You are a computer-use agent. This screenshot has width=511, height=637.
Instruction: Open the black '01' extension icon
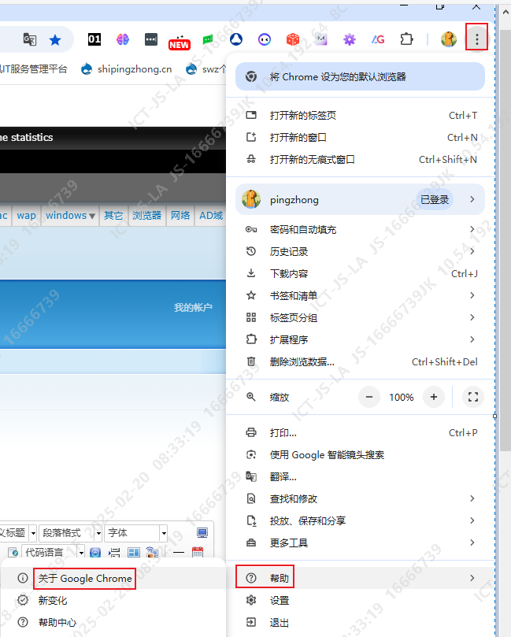click(x=94, y=39)
